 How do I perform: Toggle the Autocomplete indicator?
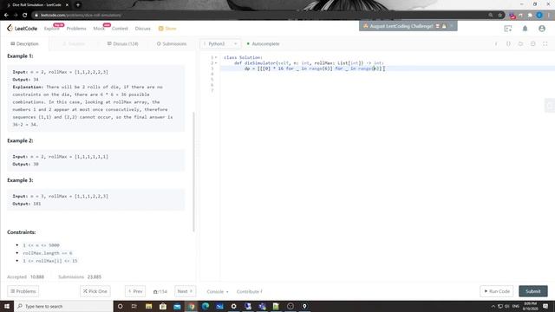(263, 44)
